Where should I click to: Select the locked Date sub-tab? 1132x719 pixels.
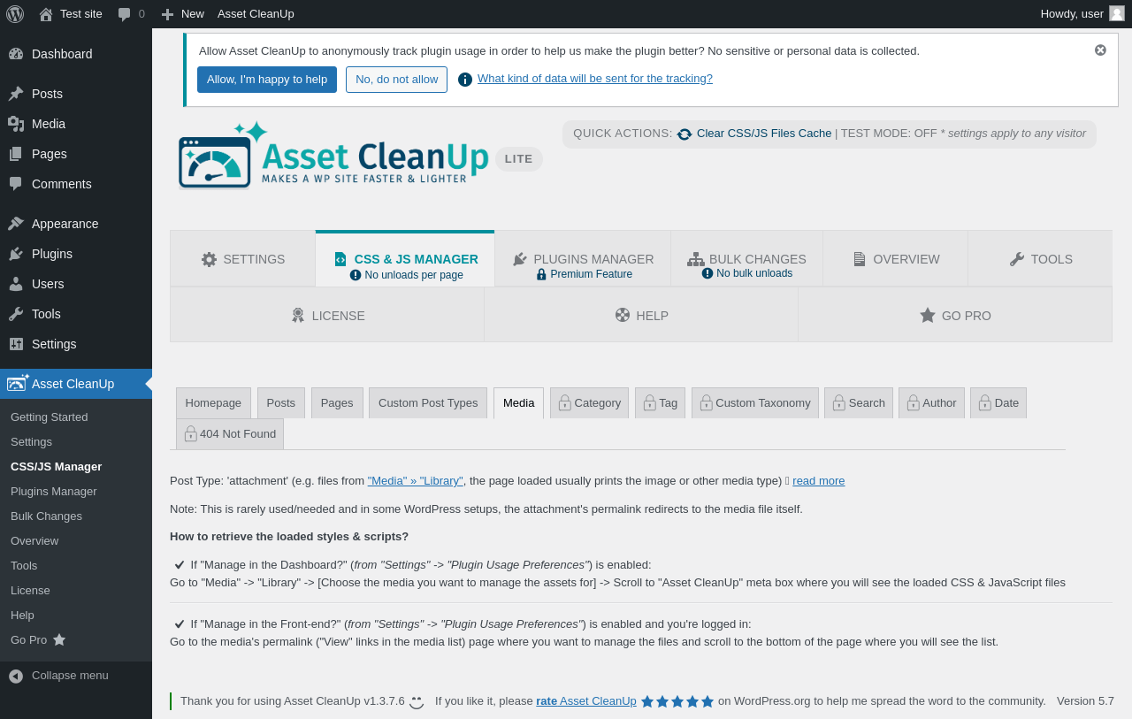coord(998,403)
